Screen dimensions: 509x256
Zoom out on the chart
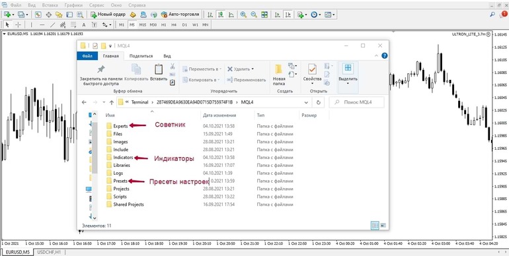(x=254, y=15)
